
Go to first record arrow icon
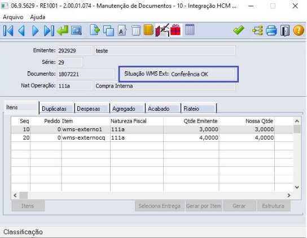[8, 31]
